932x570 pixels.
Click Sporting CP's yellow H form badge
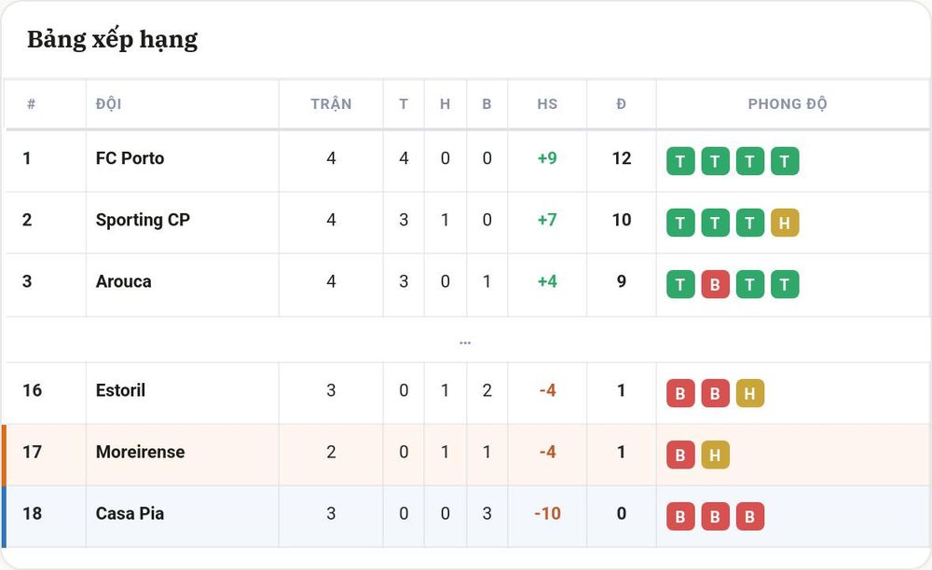click(x=785, y=223)
